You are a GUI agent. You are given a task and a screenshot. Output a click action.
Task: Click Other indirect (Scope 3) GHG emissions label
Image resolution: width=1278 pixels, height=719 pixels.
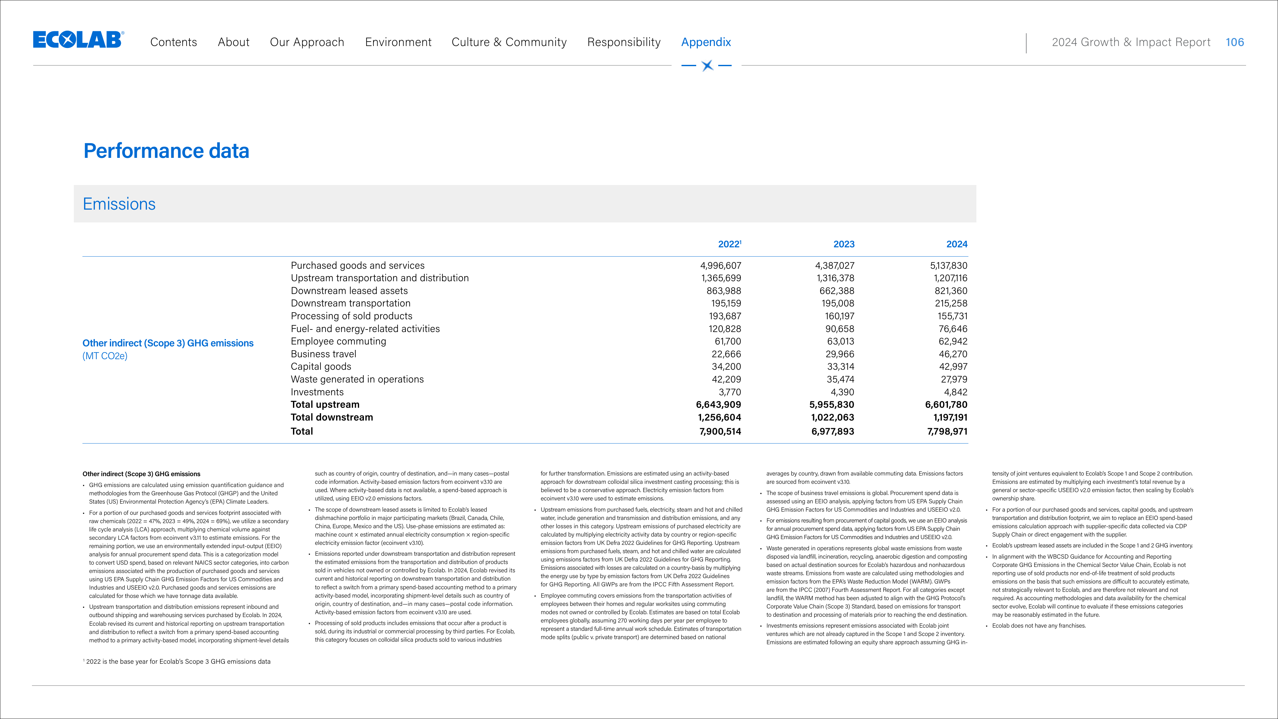tap(168, 344)
